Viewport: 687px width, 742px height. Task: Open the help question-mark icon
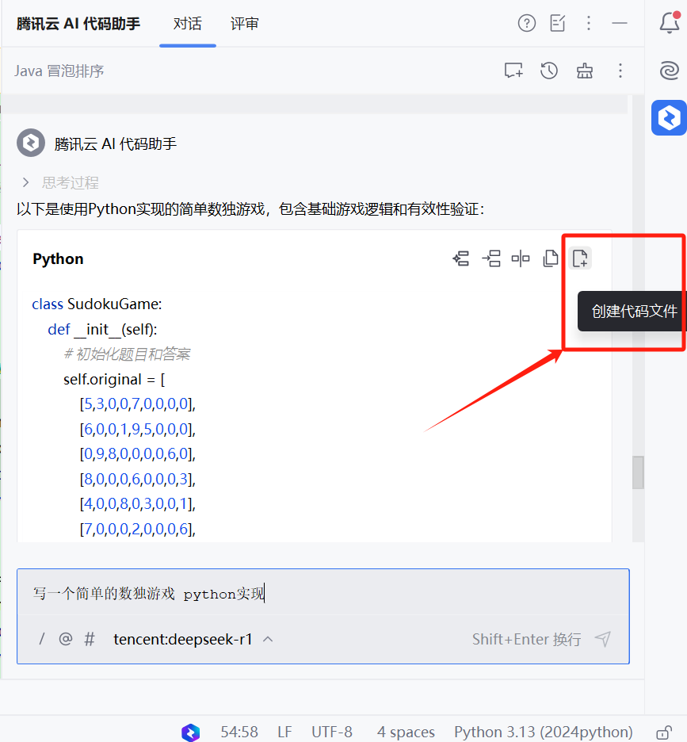tap(527, 23)
